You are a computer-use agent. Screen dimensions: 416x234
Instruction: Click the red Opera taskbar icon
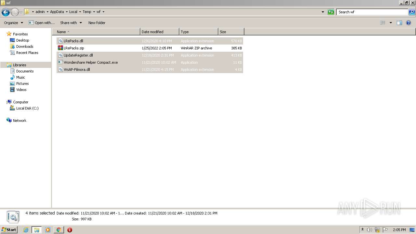[x=70, y=230]
